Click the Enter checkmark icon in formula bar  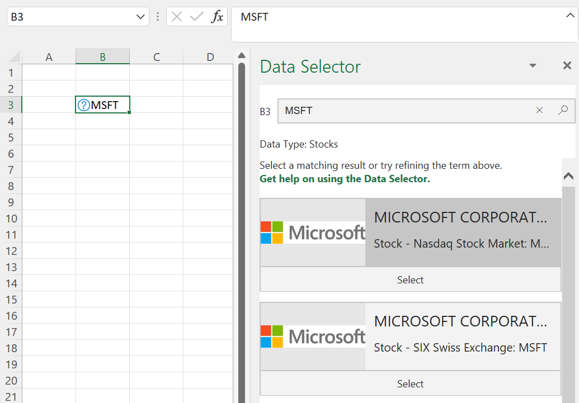197,17
